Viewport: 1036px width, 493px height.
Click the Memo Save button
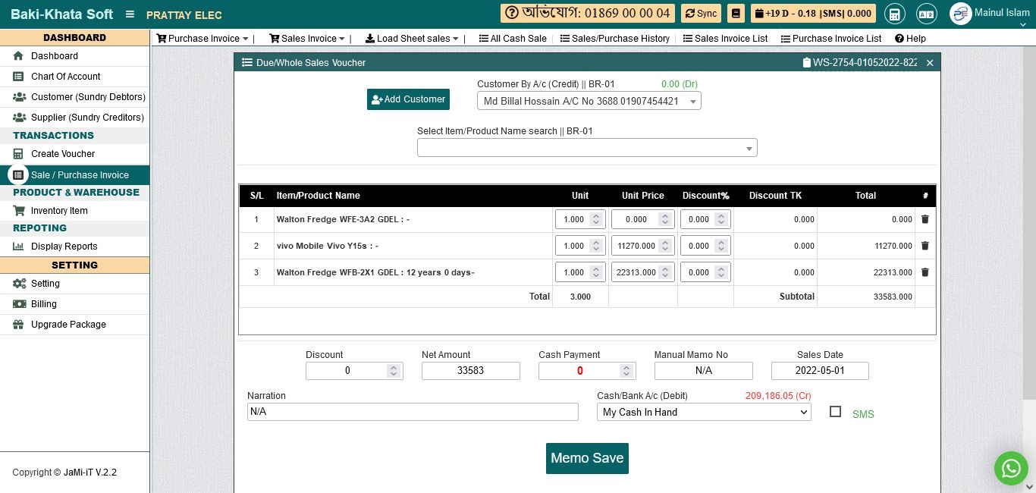coord(587,458)
